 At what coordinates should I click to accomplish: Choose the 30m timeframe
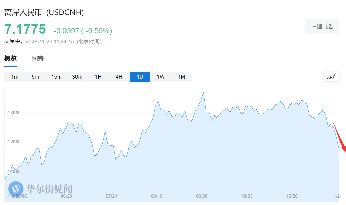point(77,77)
